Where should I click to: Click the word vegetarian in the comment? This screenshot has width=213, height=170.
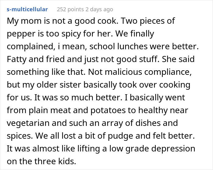pos(28,123)
